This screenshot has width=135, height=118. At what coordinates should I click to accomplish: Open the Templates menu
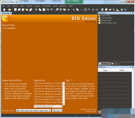(x=47, y=6)
